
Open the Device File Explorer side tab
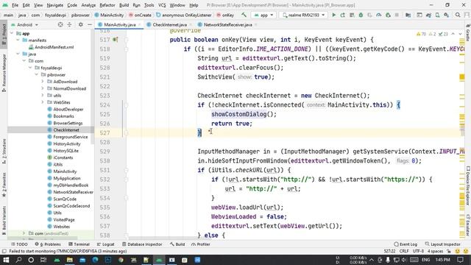468,186
